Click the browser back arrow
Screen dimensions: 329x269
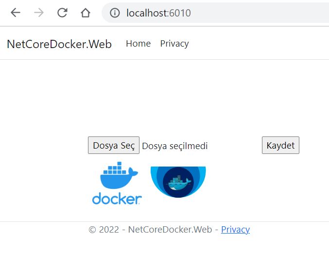tap(16, 13)
